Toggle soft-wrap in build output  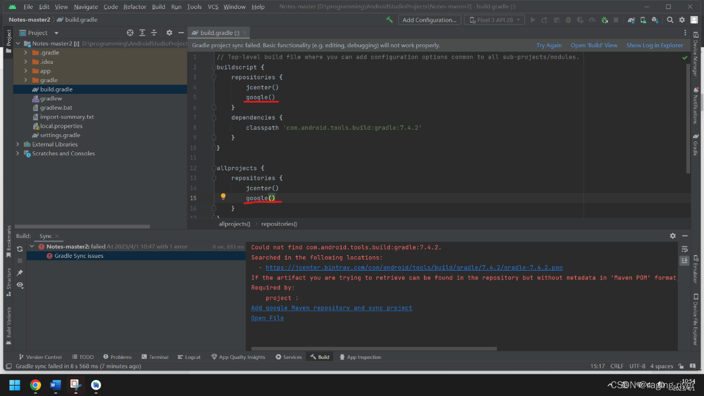[685, 249]
